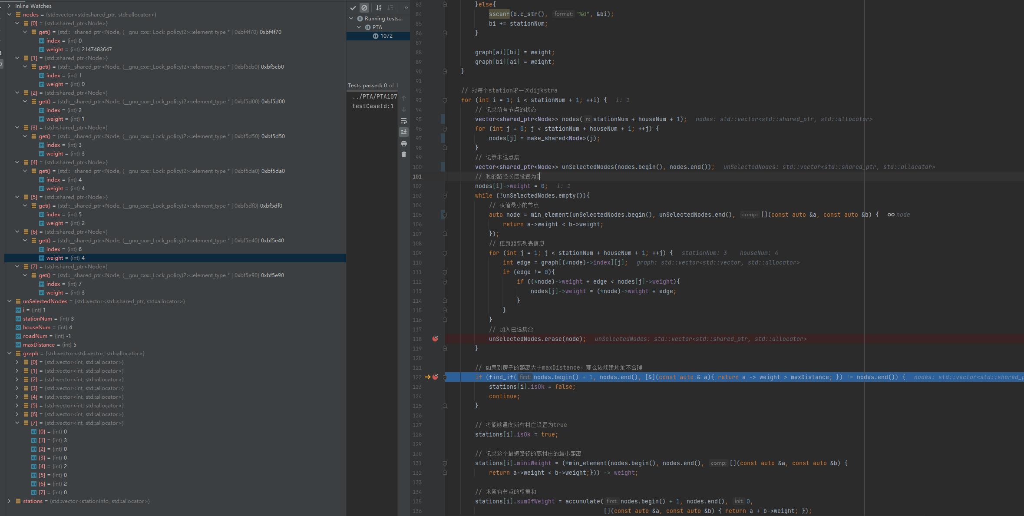
Task: Click lambda inline hint icon near 'node'
Action: tap(891, 215)
